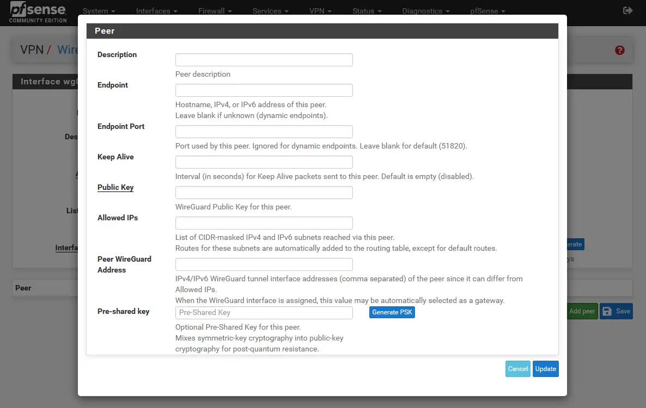Open the Diagnostics dropdown menu

point(426,11)
